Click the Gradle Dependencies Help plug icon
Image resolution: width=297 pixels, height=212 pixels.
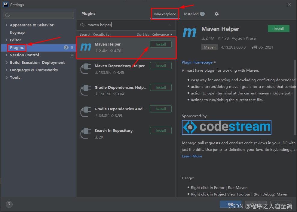86,90
